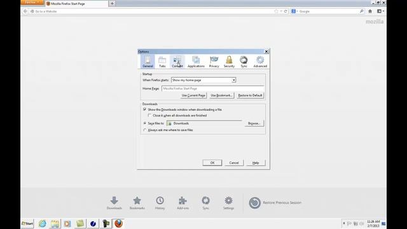Open the Advanced options panel
Viewport: 407px width, 229px height.
tap(260, 62)
